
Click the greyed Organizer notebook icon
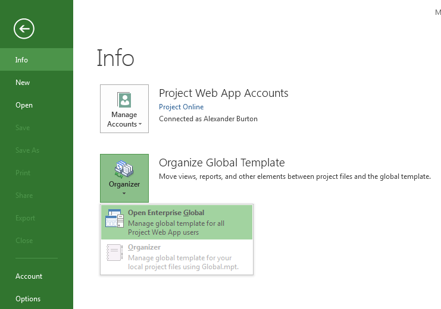[114, 253]
